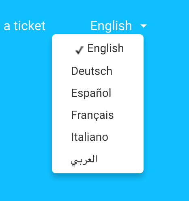Keep English selected in the list

point(98,48)
